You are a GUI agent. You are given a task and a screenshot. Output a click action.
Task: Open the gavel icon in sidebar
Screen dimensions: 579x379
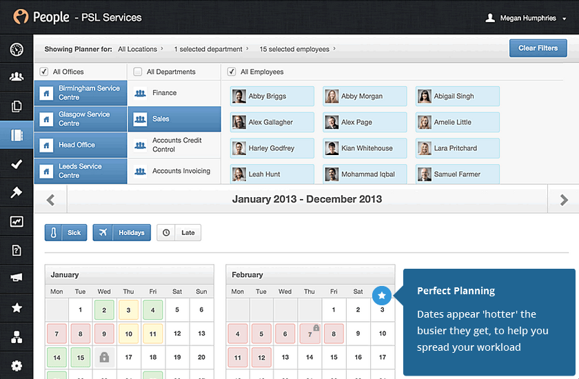click(17, 192)
